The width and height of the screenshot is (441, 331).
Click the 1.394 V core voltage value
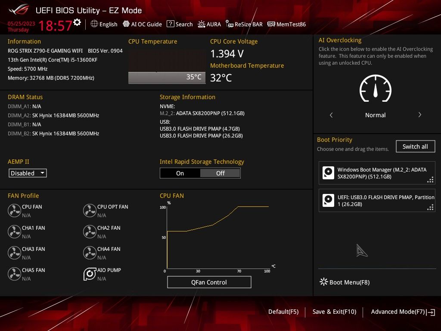pos(227,53)
